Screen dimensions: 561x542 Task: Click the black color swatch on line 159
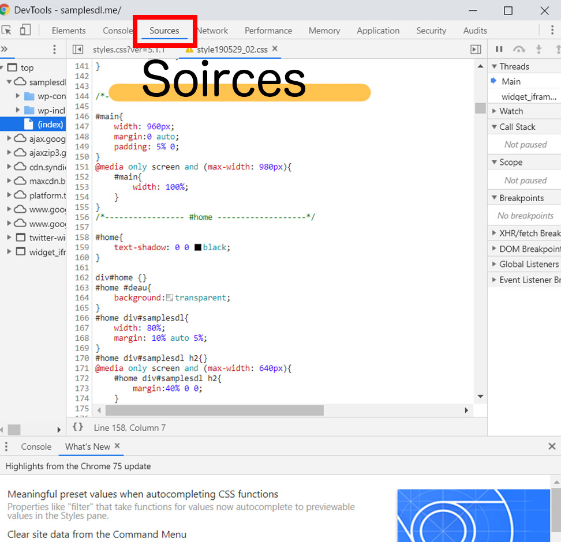(x=198, y=247)
